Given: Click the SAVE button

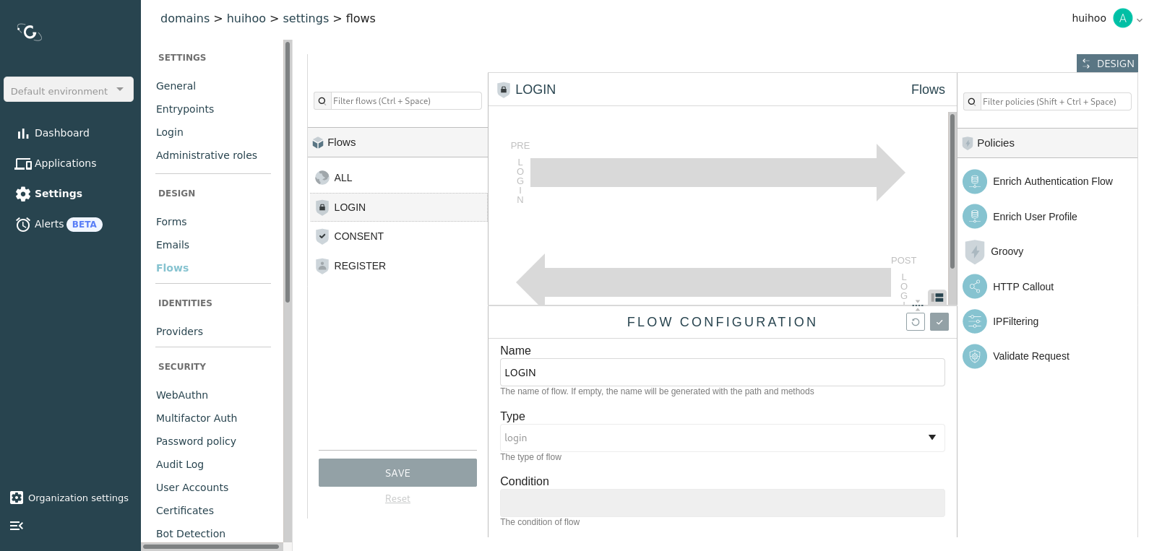Looking at the screenshot, I should pyautogui.click(x=397, y=473).
